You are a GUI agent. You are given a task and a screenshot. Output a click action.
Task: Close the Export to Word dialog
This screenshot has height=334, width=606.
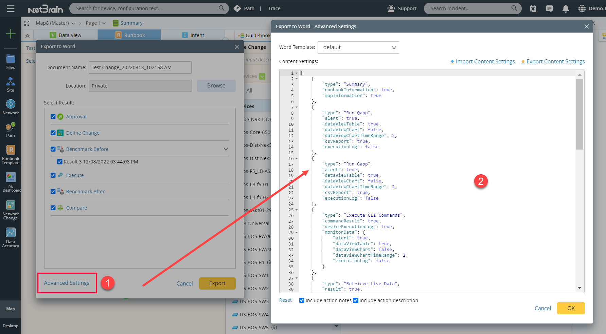tap(237, 47)
